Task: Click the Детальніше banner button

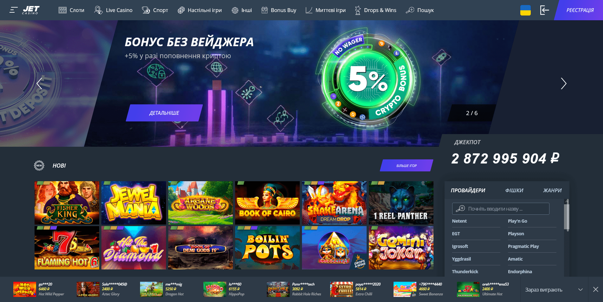Action: click(x=164, y=113)
